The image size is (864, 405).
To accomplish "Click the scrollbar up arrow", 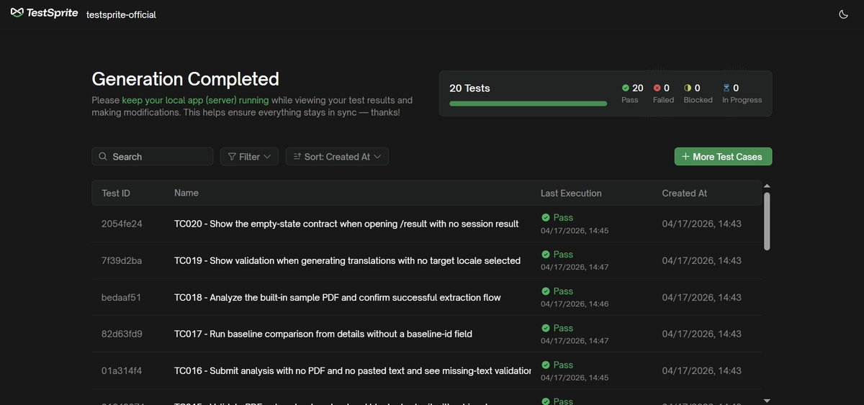I will (767, 186).
